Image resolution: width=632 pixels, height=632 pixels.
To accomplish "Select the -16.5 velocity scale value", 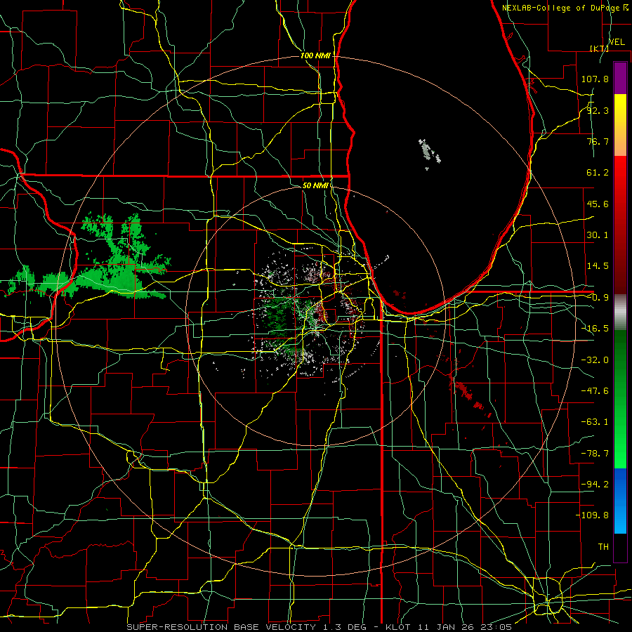I will pyautogui.click(x=595, y=329).
